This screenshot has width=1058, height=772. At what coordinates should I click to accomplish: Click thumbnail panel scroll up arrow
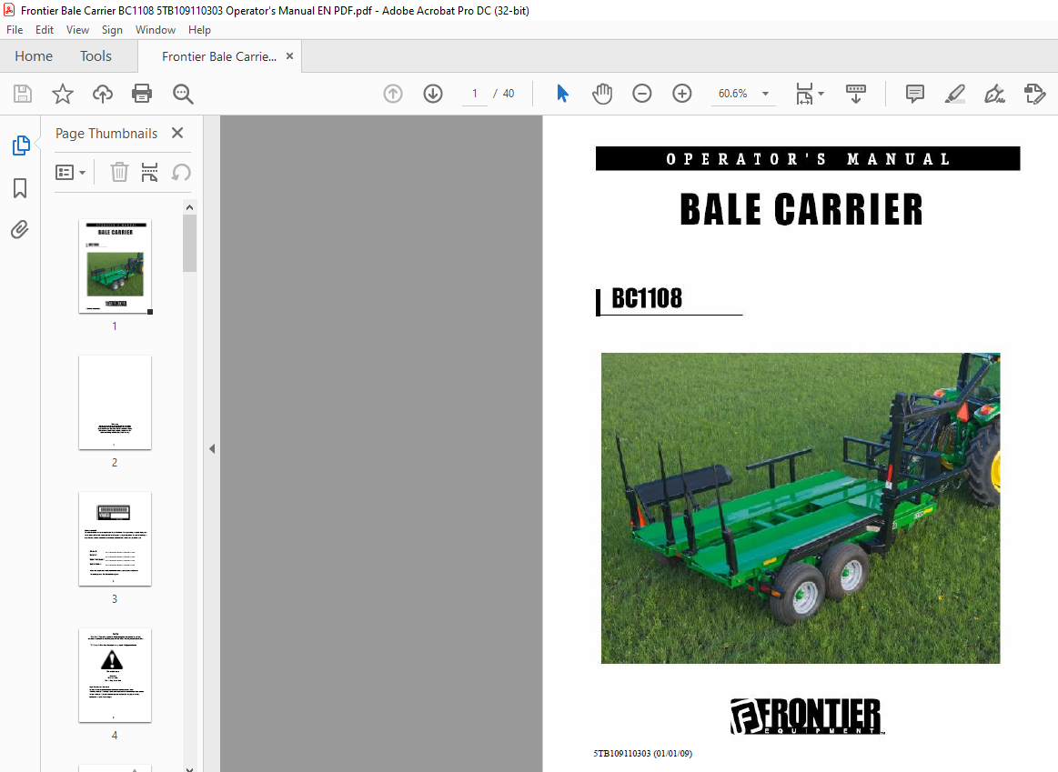click(189, 207)
